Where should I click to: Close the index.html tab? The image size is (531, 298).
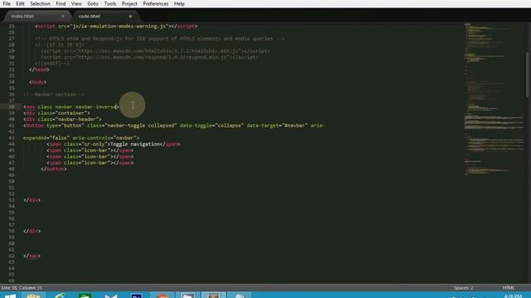[63, 17]
